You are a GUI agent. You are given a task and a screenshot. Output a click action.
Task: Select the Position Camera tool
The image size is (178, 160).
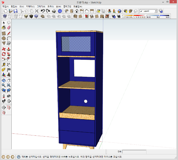point(4,96)
